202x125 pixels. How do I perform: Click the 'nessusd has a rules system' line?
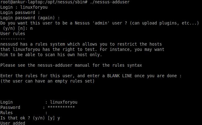point(81,44)
